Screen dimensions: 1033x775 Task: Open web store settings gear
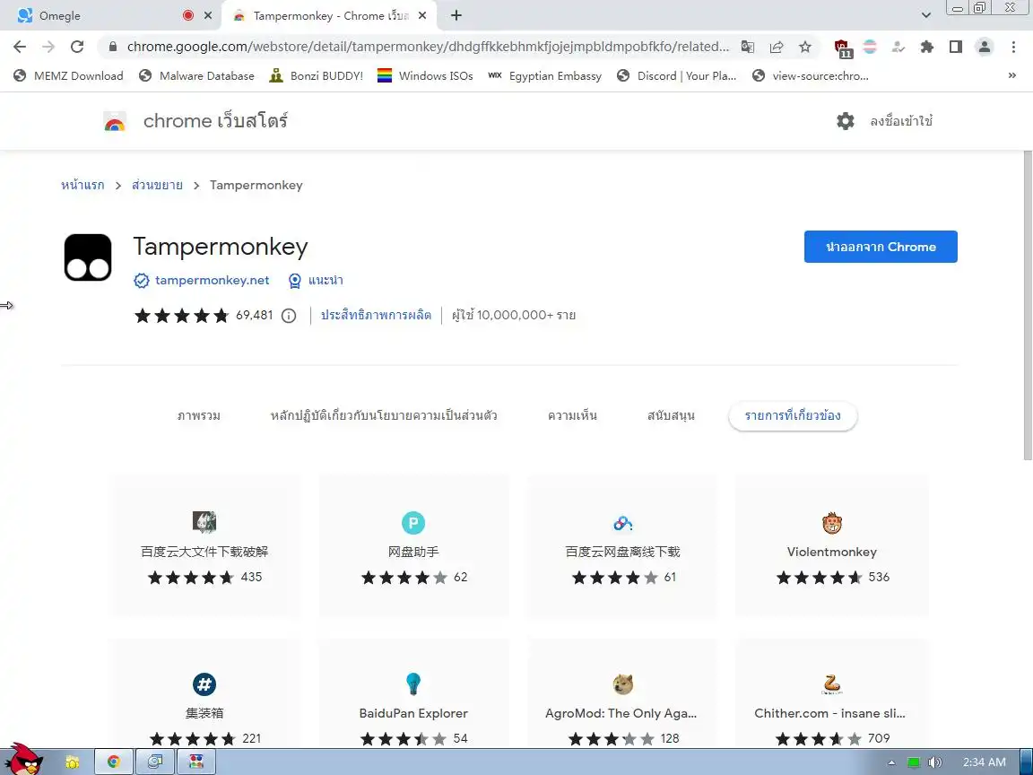tap(846, 121)
